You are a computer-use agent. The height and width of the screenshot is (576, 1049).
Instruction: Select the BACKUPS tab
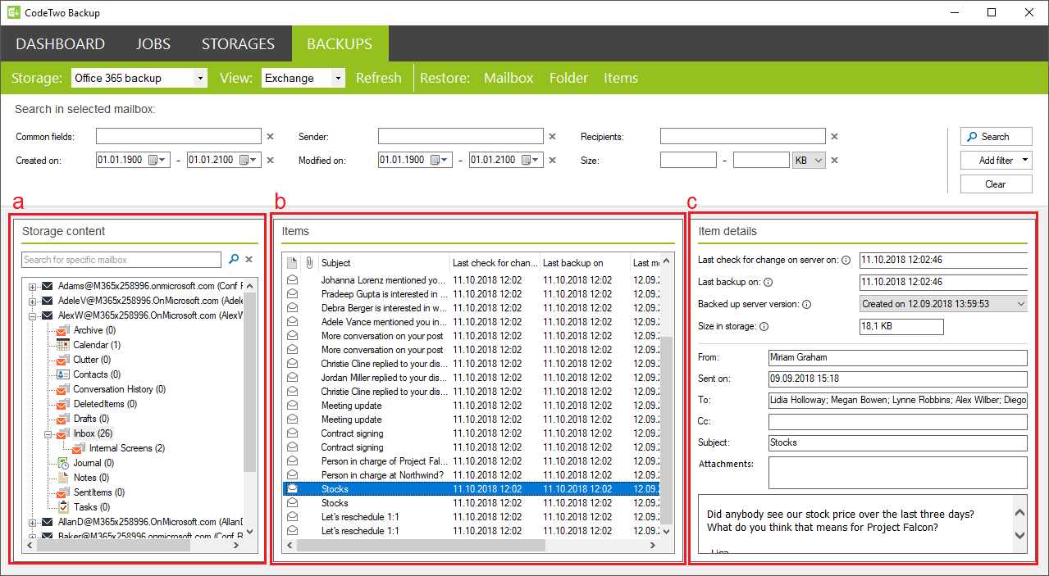pos(340,44)
